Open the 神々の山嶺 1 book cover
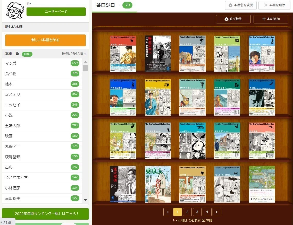 tap(227, 97)
